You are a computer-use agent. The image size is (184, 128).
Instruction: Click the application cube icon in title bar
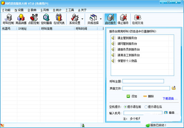coord(3,3)
